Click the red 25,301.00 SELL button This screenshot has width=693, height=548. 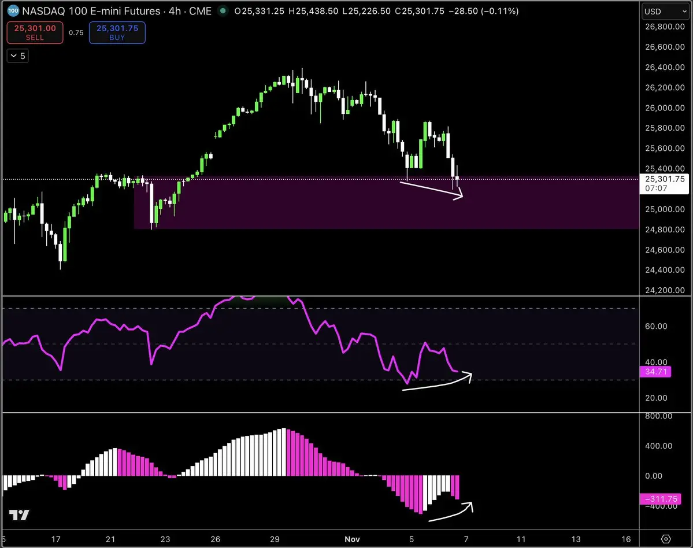[x=35, y=33]
